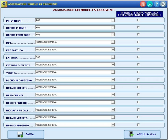Open the ORDINE FORNITORE model dropdown
Screen dimensions: 168x140
[x=113, y=34]
